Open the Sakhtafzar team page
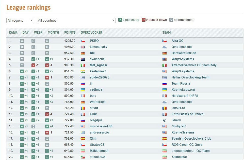Screen dimensions: 244x160 (x=180, y=157)
